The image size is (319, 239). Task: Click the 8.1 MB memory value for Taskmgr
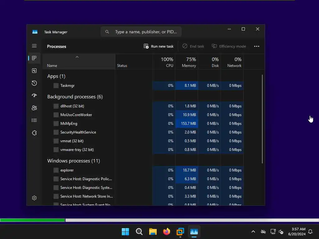click(187, 86)
